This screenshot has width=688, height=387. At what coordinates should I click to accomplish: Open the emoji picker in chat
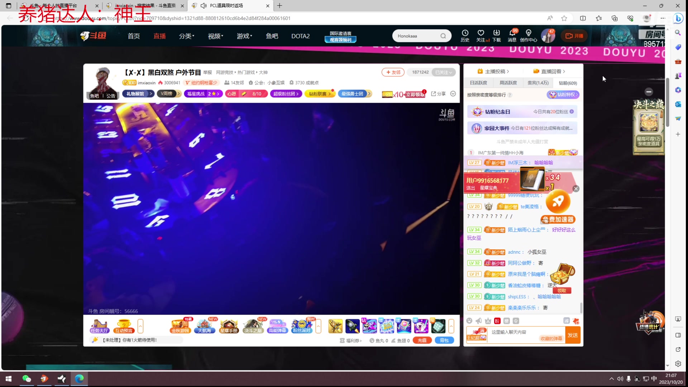click(x=469, y=321)
